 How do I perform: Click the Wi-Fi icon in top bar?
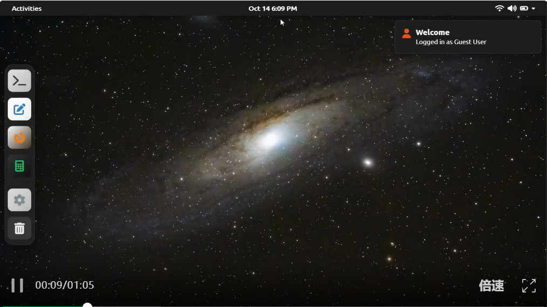[499, 8]
